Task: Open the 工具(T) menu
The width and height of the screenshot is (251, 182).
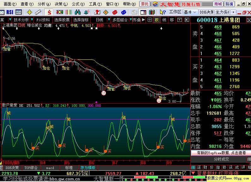Action: [95, 4]
